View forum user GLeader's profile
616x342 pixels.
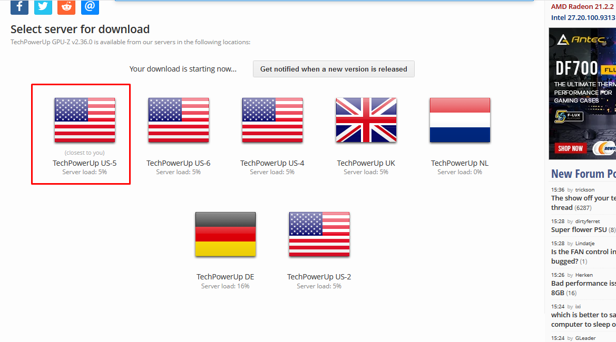585,338
